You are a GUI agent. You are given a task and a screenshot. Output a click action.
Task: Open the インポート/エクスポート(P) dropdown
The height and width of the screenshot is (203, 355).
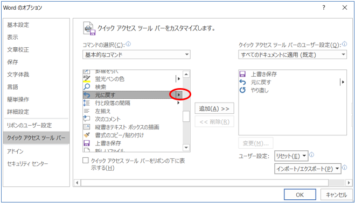tap(308, 169)
